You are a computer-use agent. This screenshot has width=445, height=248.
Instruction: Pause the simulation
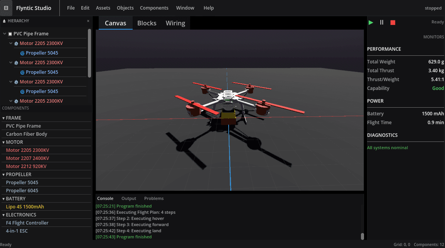tap(382, 22)
